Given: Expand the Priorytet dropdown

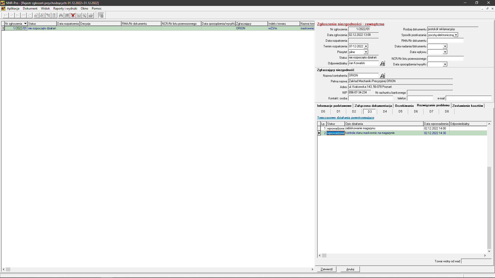Looking at the screenshot, I should 366,52.
